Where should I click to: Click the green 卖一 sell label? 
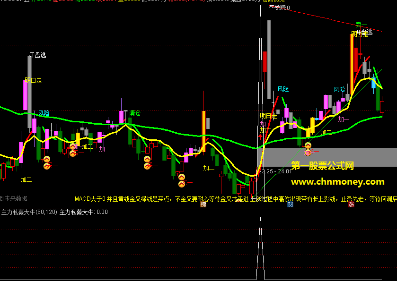point(361,25)
